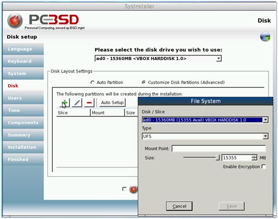Go to the Language step in sidebar
Viewport: 278px width, 219px height.
point(23,49)
